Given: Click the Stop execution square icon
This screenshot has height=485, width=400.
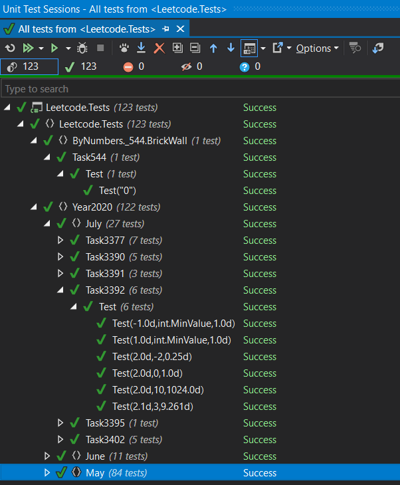Looking at the screenshot, I should tap(100, 48).
